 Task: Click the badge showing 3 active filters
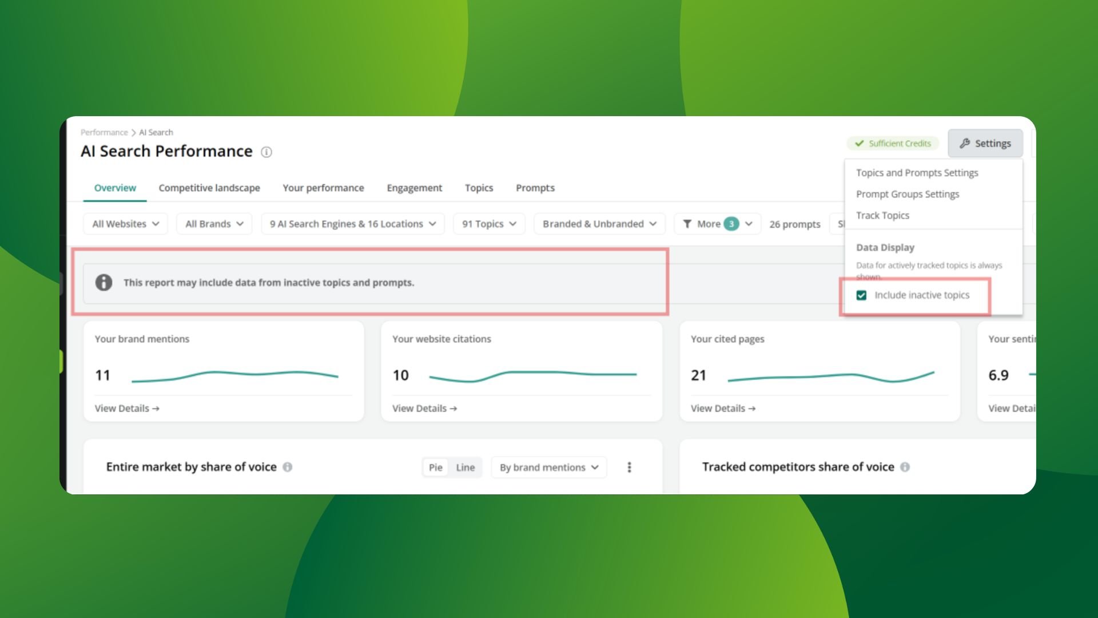point(731,224)
